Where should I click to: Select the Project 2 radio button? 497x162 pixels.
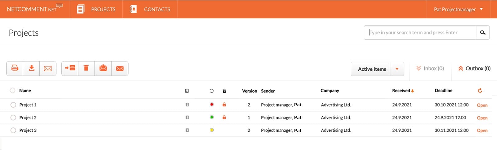tap(13, 118)
